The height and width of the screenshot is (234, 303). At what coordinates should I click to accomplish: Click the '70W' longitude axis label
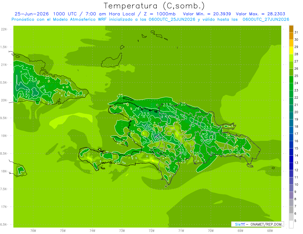[x=211, y=231]
